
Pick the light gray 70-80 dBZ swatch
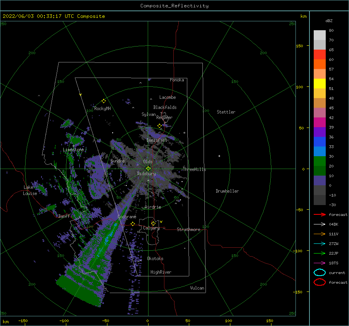(320, 35)
